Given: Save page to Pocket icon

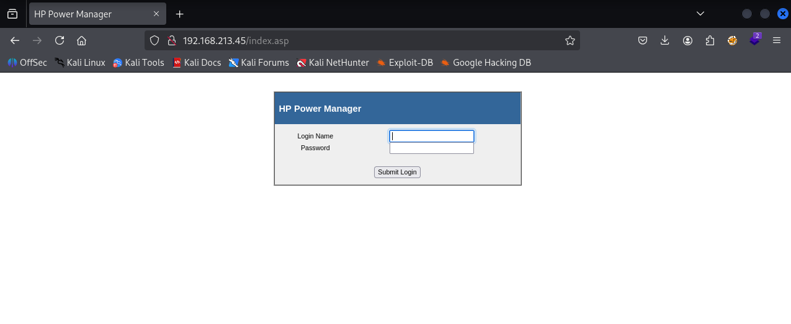Looking at the screenshot, I should [643, 40].
